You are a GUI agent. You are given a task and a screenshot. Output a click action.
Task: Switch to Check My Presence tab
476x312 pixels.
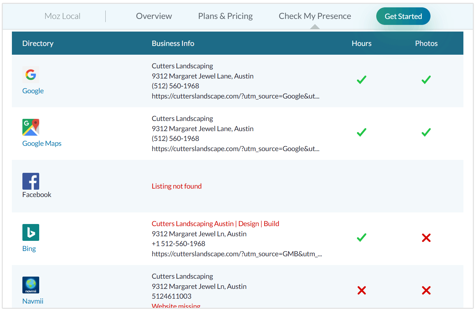pos(315,16)
